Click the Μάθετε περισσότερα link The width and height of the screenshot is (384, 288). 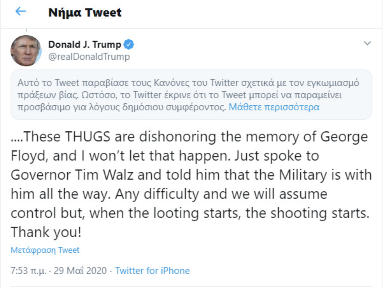tap(274, 107)
